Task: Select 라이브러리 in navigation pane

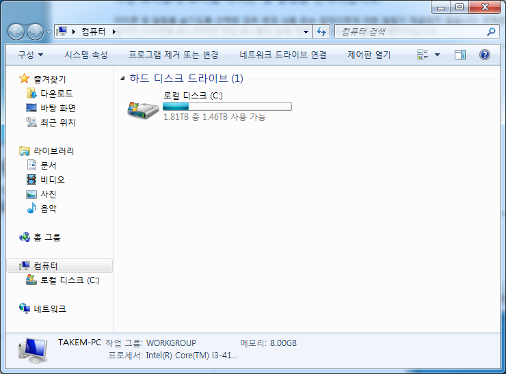Action: 54,151
